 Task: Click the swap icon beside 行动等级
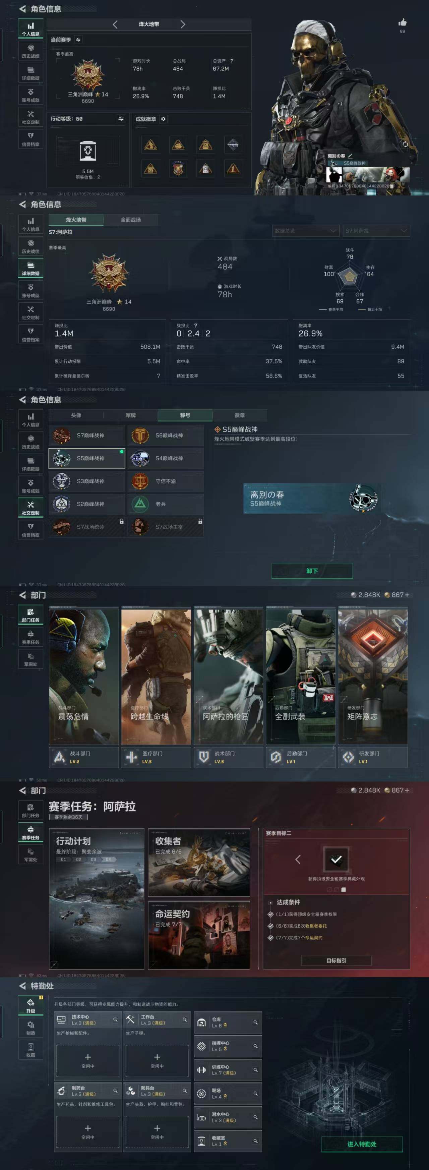[121, 119]
